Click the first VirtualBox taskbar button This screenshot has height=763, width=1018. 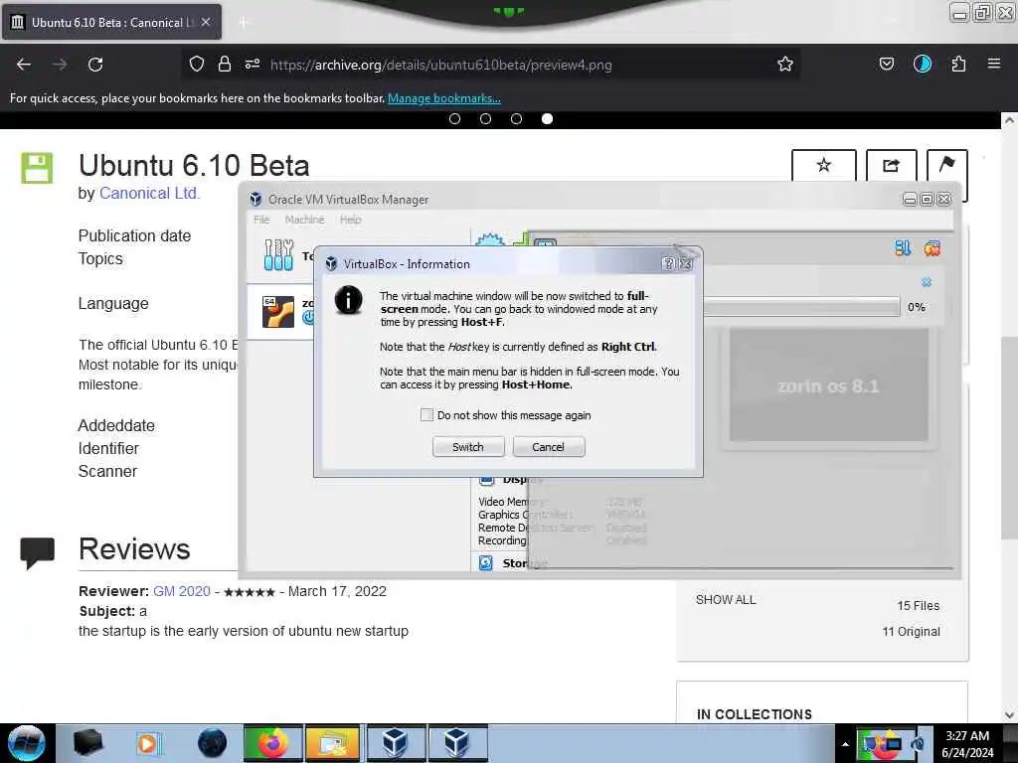pos(396,743)
